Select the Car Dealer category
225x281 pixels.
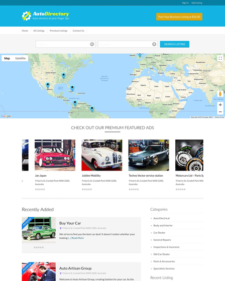click(x=159, y=233)
